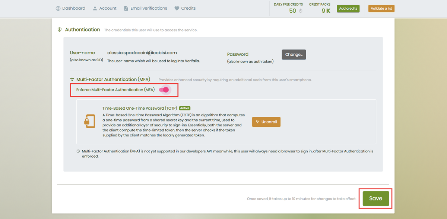Click the 9 K credit packs value
447x219 pixels.
tap(326, 11)
